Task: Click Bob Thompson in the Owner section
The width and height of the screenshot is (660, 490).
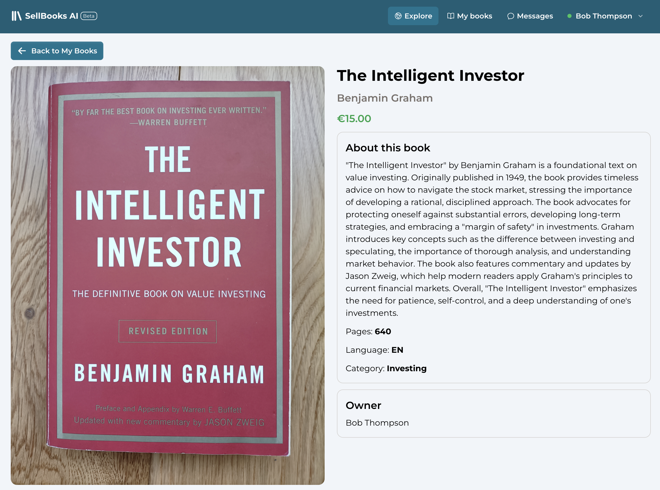Action: point(377,423)
